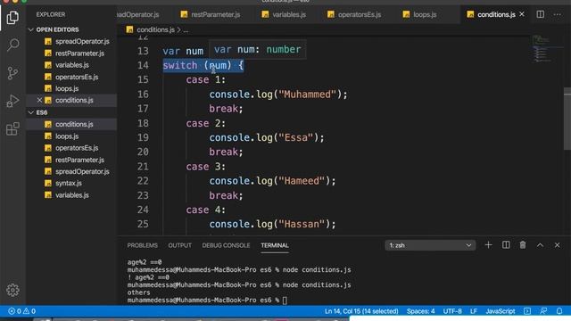
Task: Click the breadcrumb ellipsis after conditions.js
Action: 186,30
